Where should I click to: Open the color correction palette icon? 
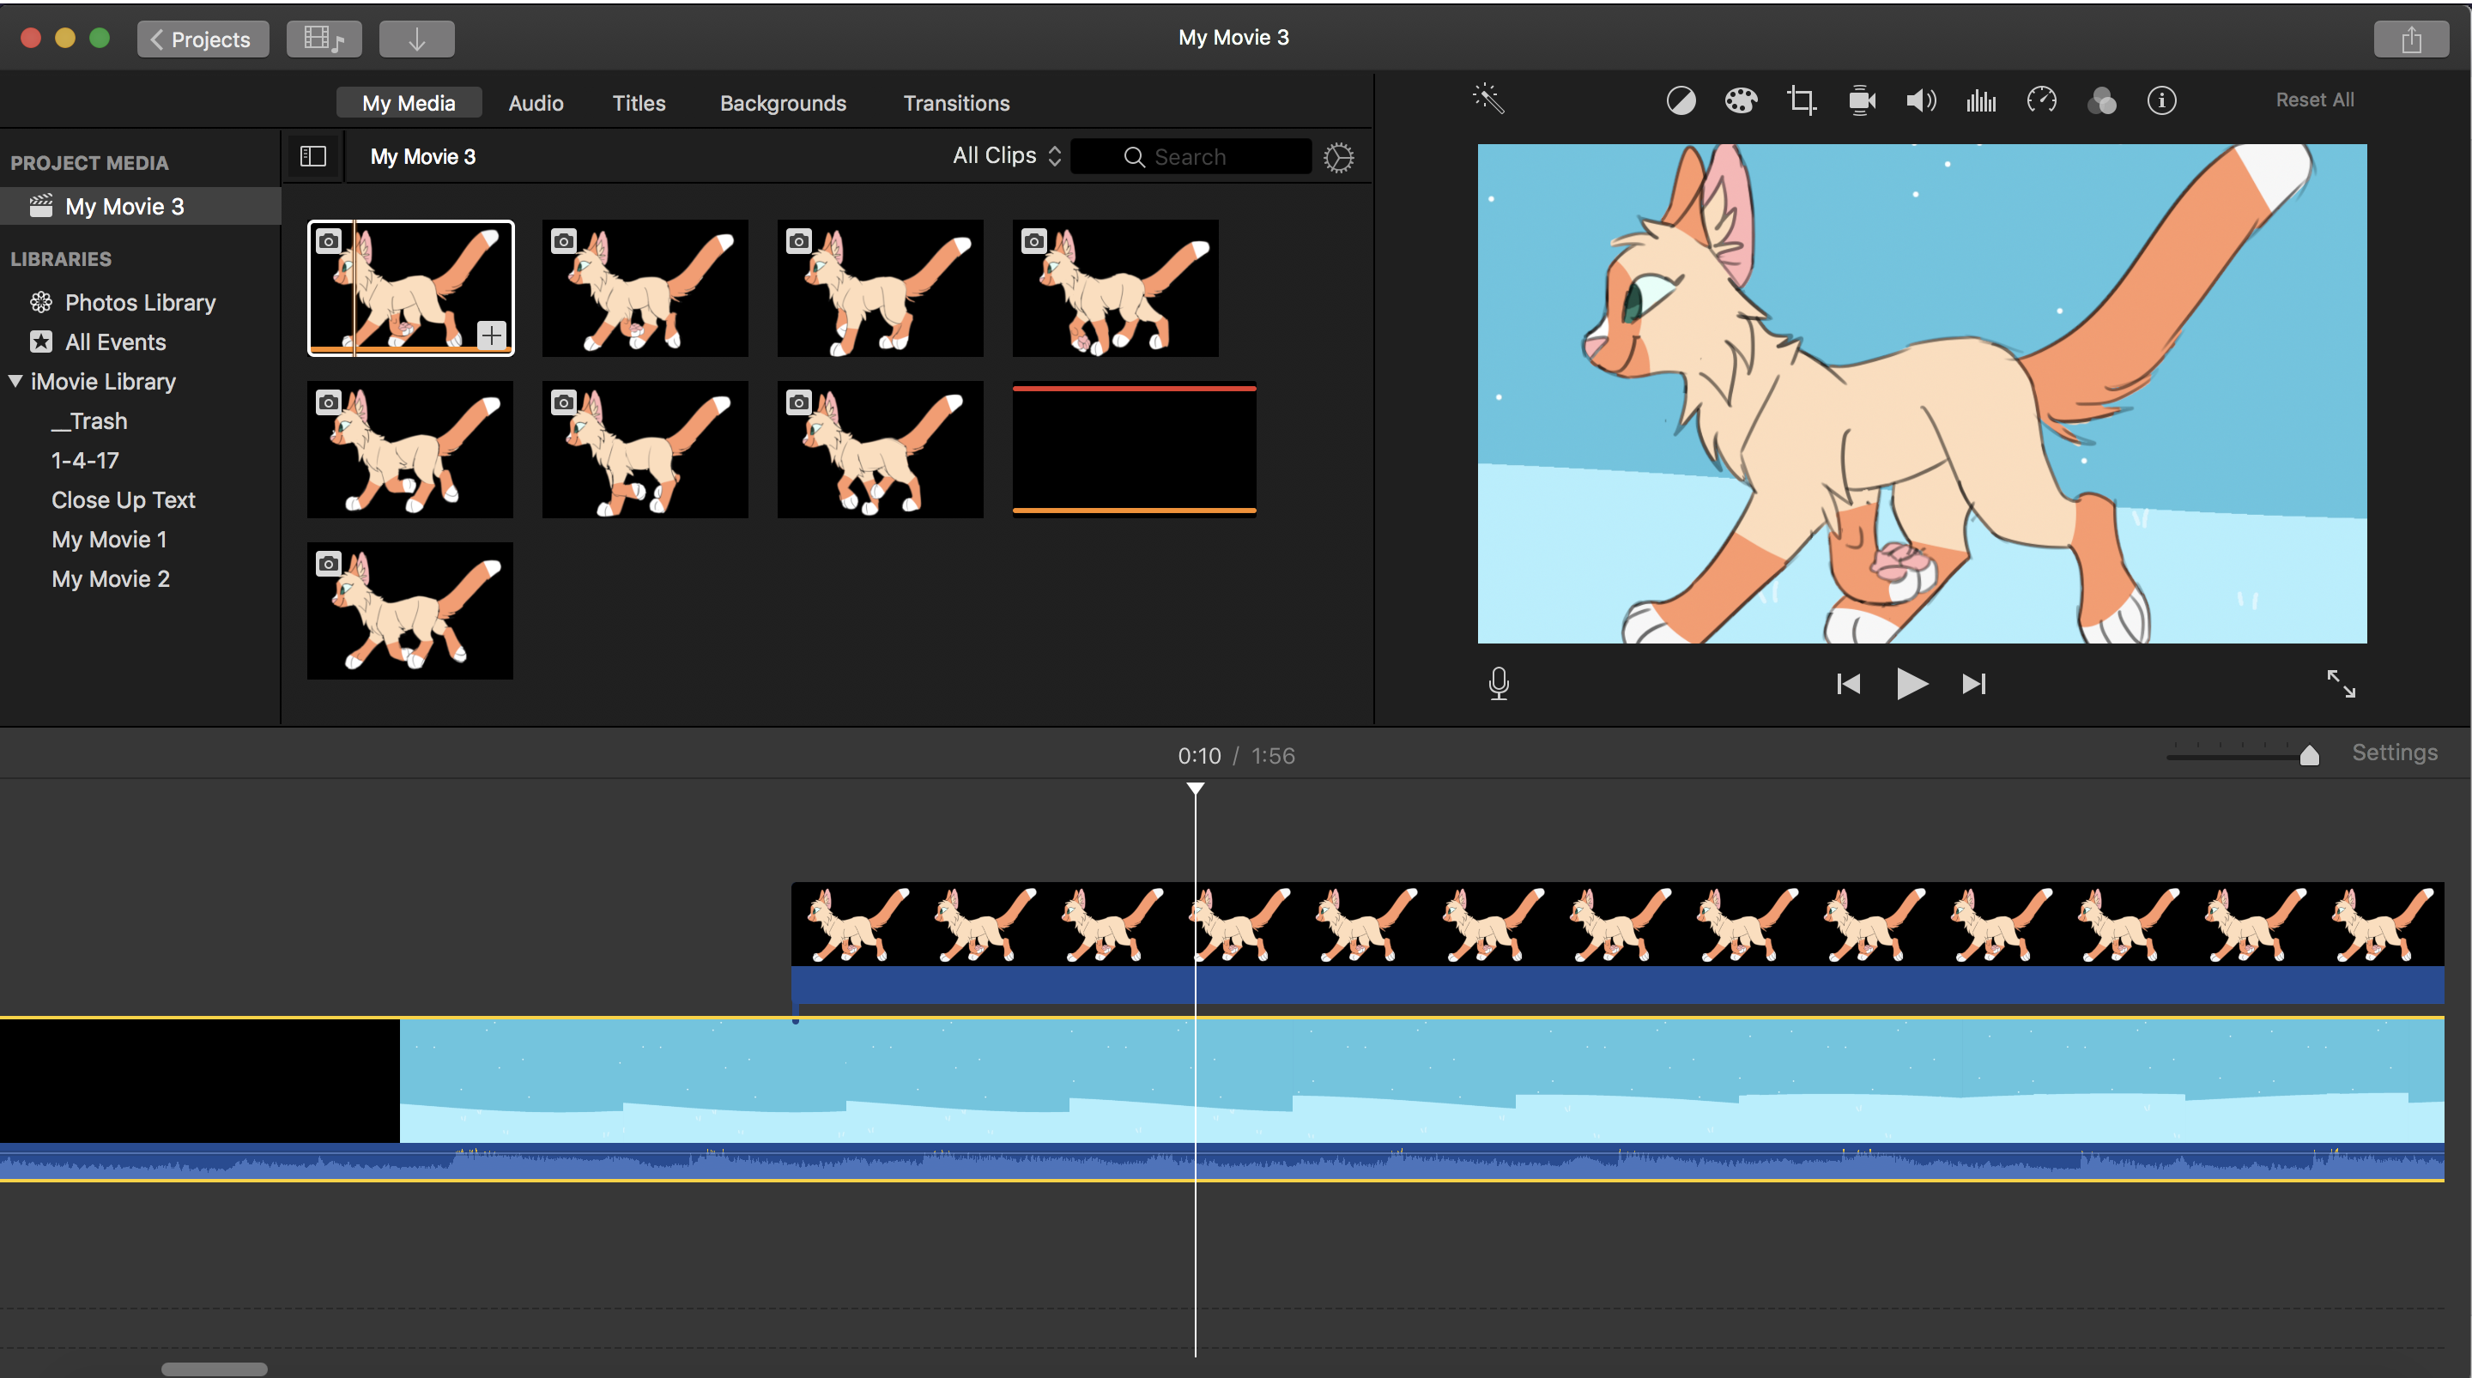click(1740, 100)
